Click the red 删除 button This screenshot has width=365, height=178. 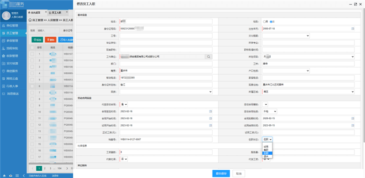51,40
